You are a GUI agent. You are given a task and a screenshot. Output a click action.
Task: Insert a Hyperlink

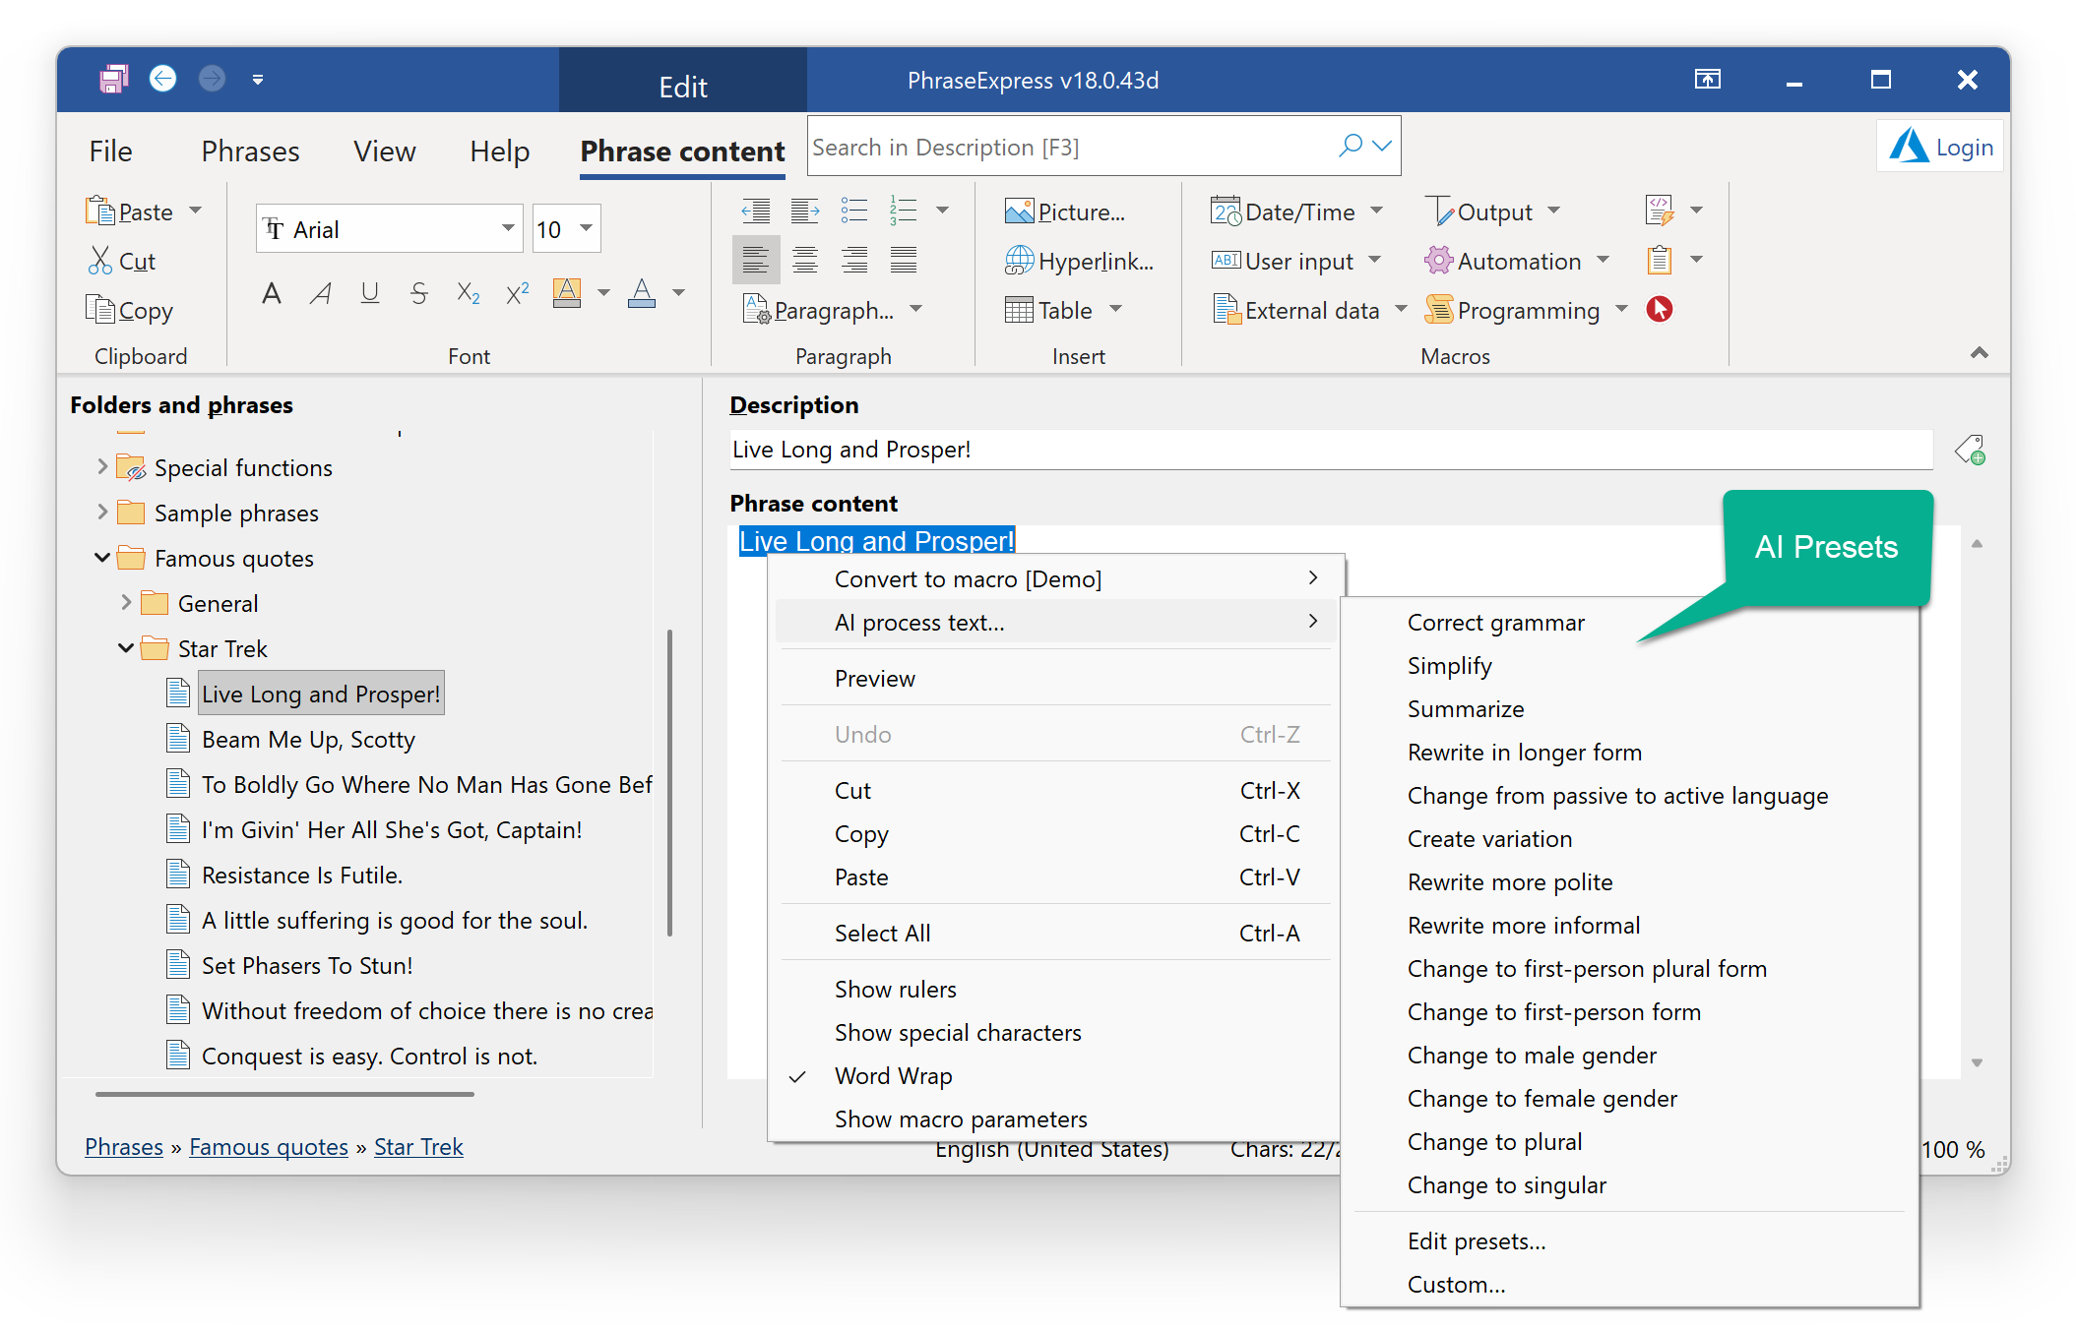point(1079,261)
